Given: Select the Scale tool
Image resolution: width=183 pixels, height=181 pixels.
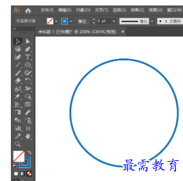Looking at the screenshot, I should tap(18, 89).
